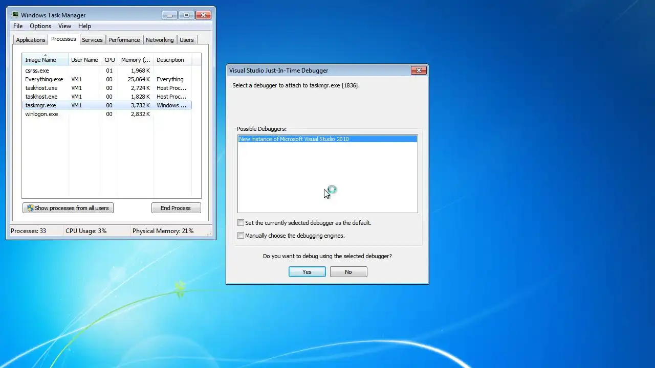This screenshot has height=368, width=655.
Task: Click Physical Memory: 21% in status bar
Action: pyautogui.click(x=163, y=231)
